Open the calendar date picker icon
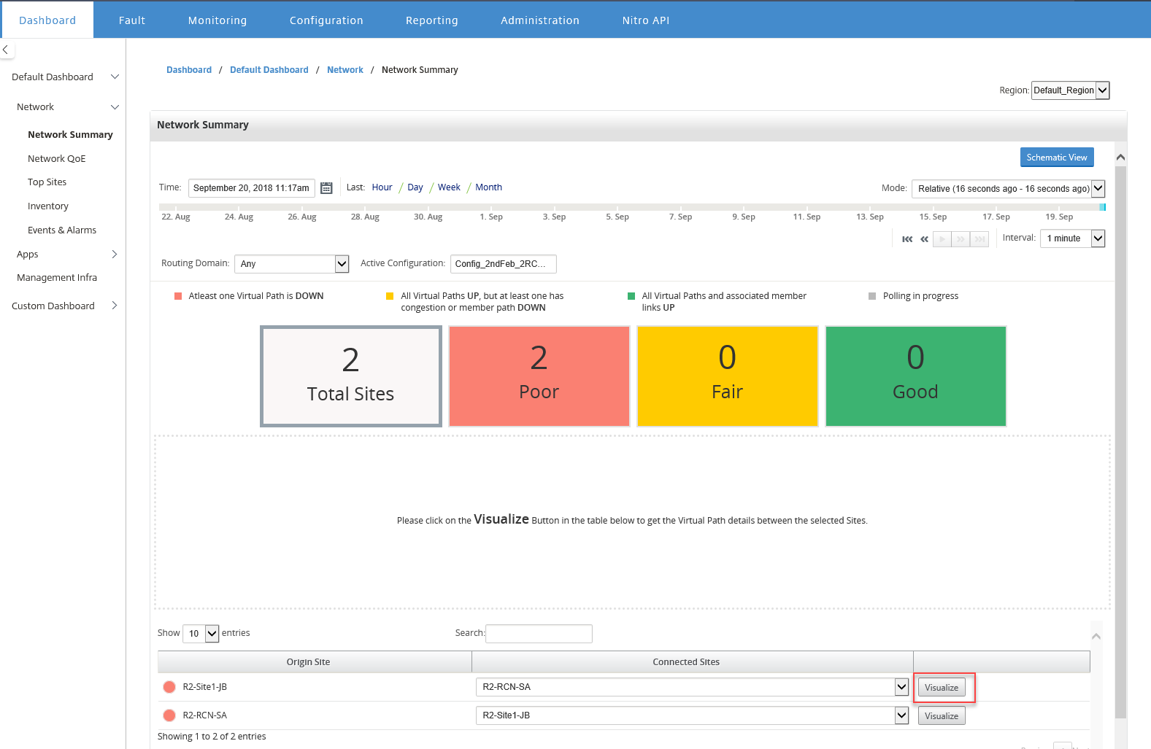This screenshot has height=749, width=1151. 326,188
